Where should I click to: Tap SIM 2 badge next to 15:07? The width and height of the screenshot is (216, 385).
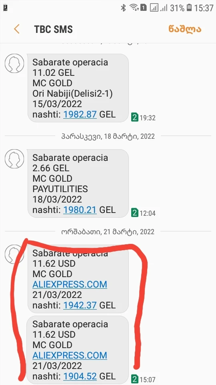coord(135,379)
